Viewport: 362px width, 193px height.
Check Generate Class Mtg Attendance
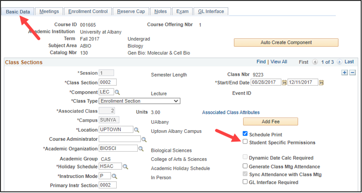tap(245, 166)
